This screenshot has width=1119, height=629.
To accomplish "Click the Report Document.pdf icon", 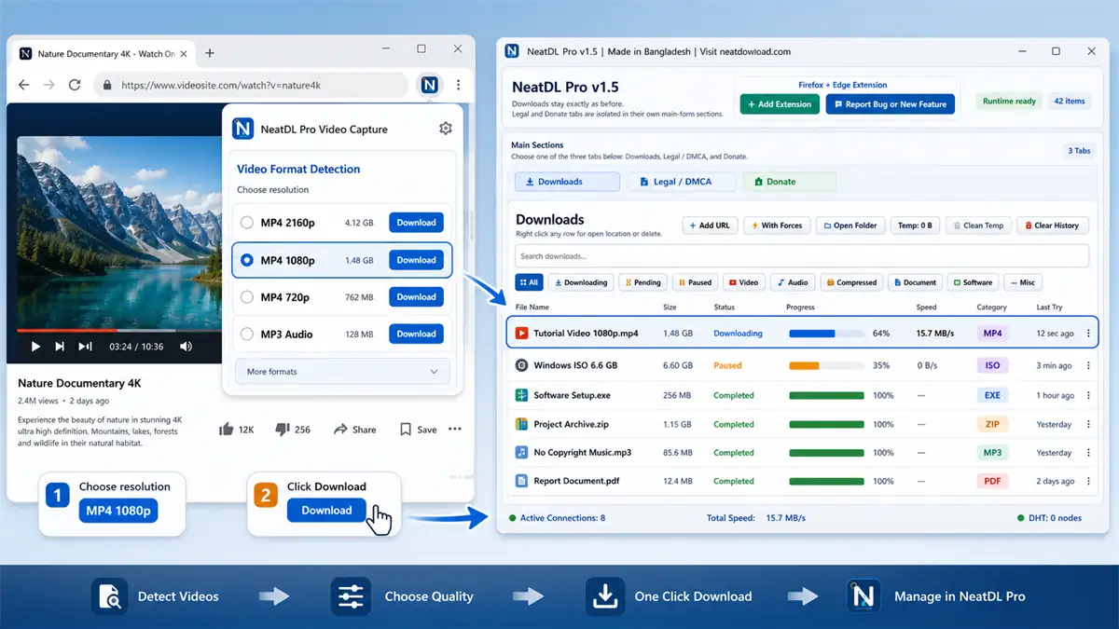I will click(522, 482).
